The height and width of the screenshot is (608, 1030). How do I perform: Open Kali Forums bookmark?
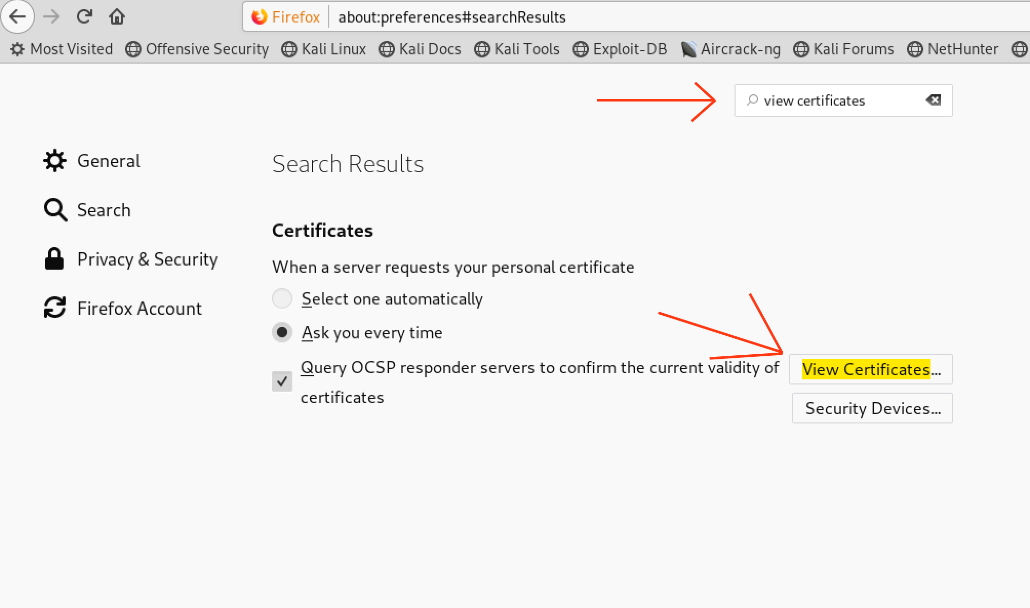coord(844,49)
